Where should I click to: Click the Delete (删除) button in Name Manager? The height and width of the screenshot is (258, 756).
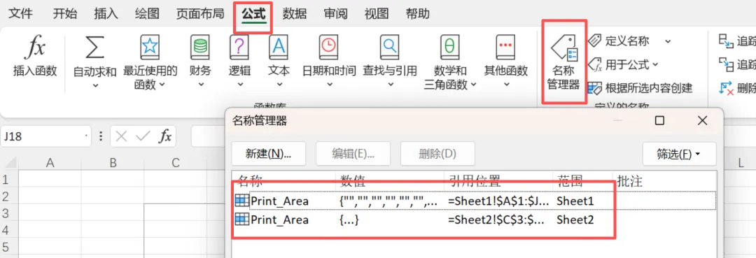click(437, 154)
